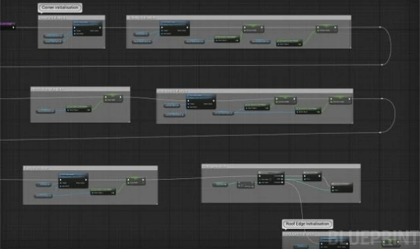This screenshot has height=249, width=420.
Task: Click exec output pin of function node beneath Corner initialisation
Action: (x=100, y=28)
